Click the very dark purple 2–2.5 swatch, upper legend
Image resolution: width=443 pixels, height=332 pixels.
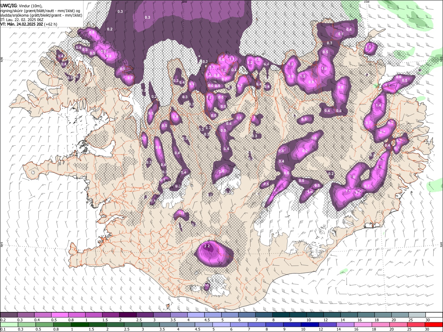[127, 315]
